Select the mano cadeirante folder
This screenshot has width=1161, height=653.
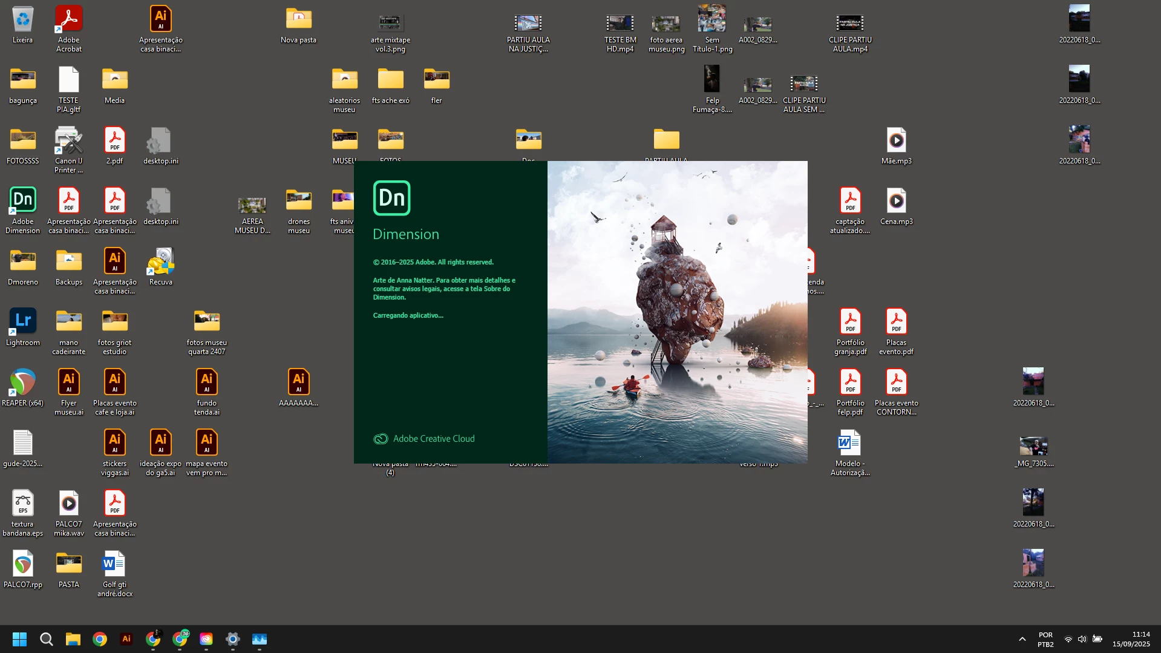coord(69,332)
